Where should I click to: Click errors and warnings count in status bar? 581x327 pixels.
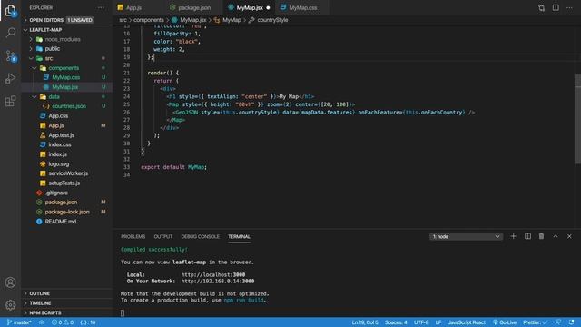tap(63, 322)
